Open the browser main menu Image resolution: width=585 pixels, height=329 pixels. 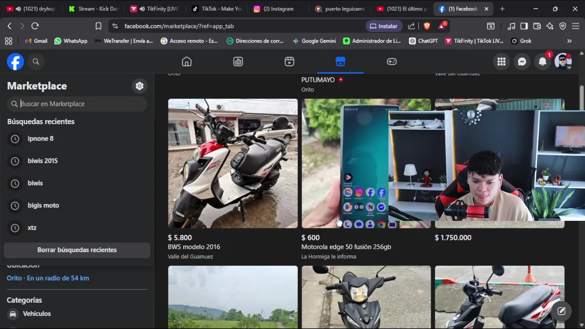[x=575, y=26]
